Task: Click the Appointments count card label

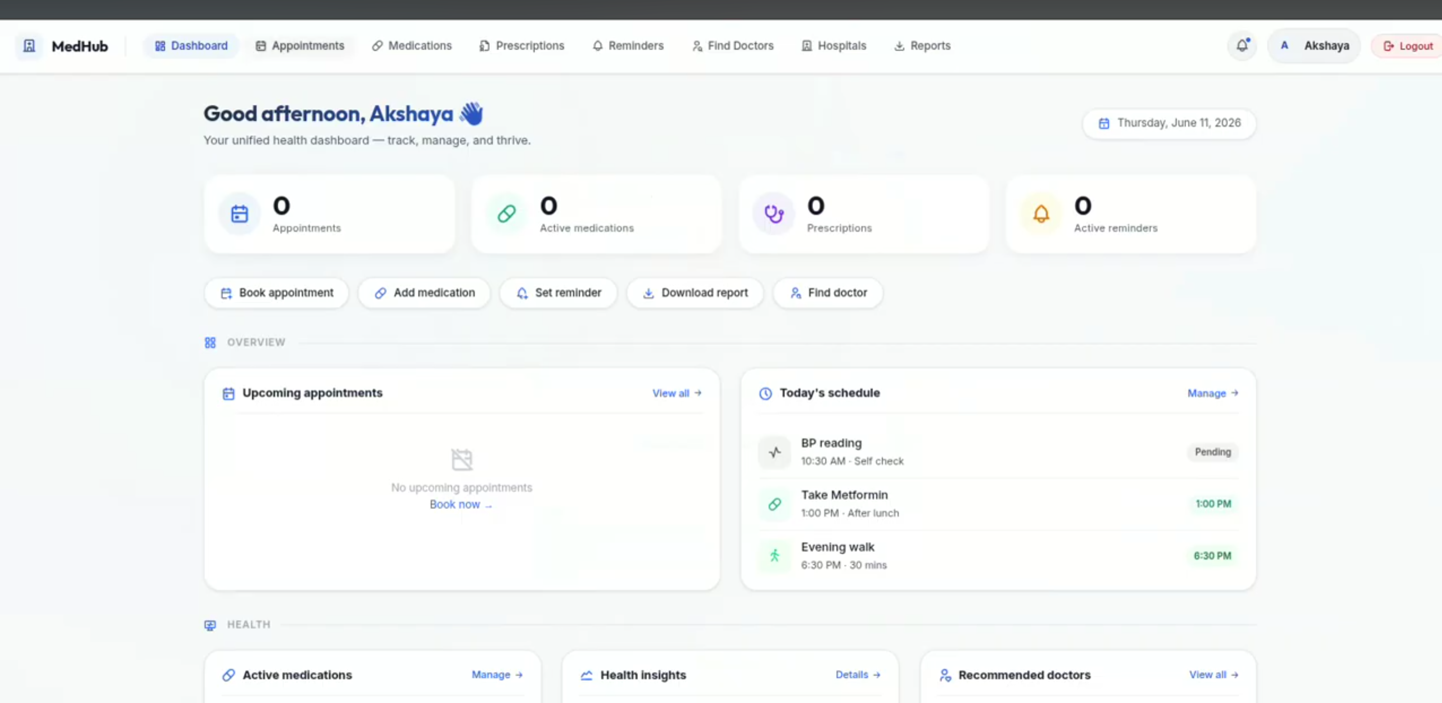Action: (x=306, y=228)
